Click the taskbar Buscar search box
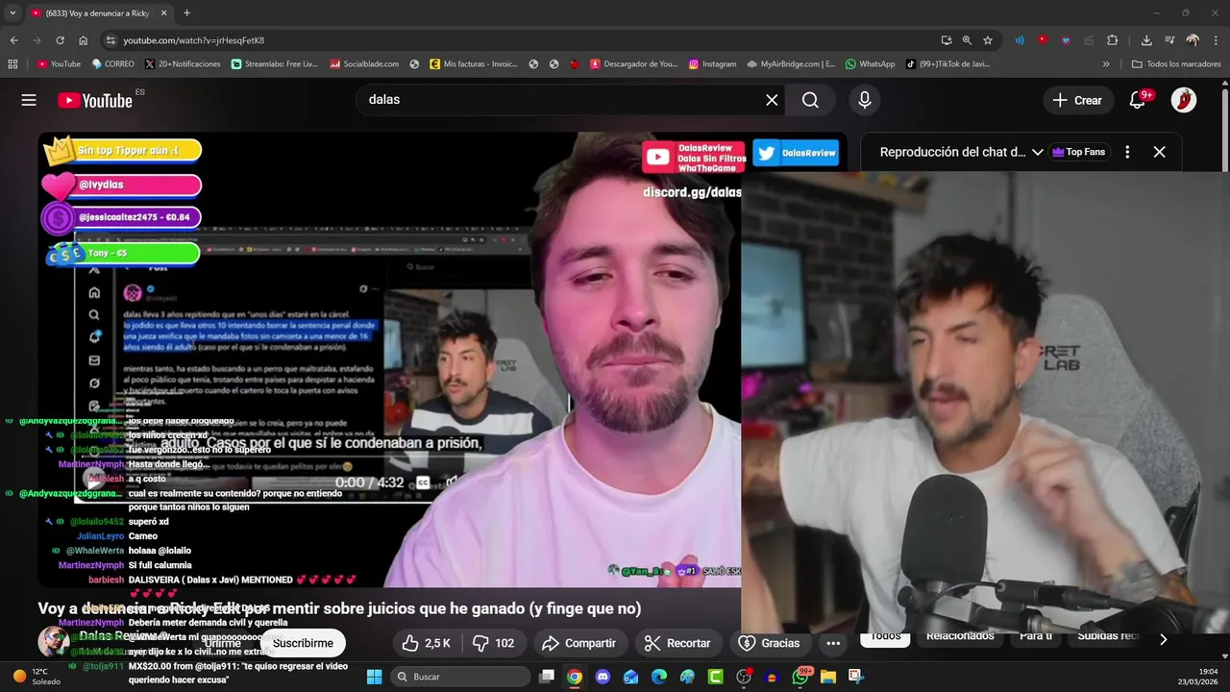 (x=460, y=677)
